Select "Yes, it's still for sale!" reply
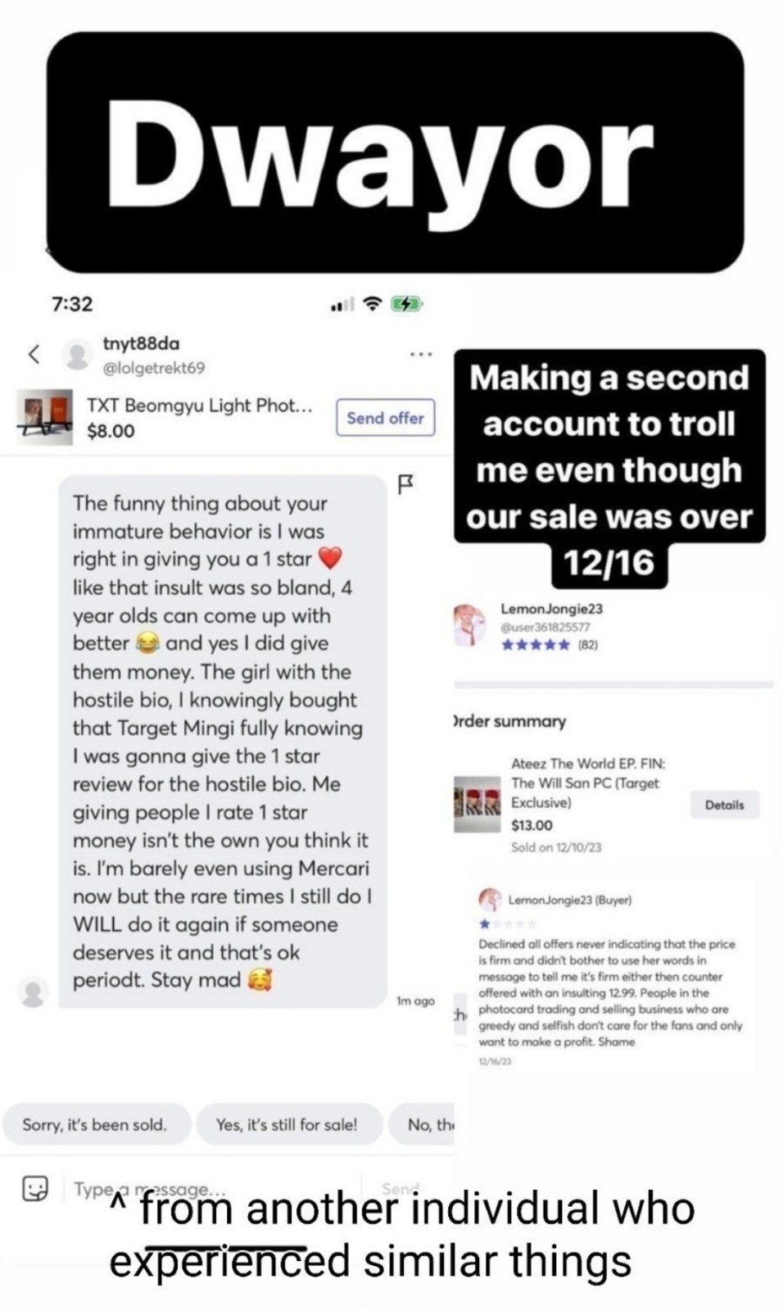 point(287,1124)
